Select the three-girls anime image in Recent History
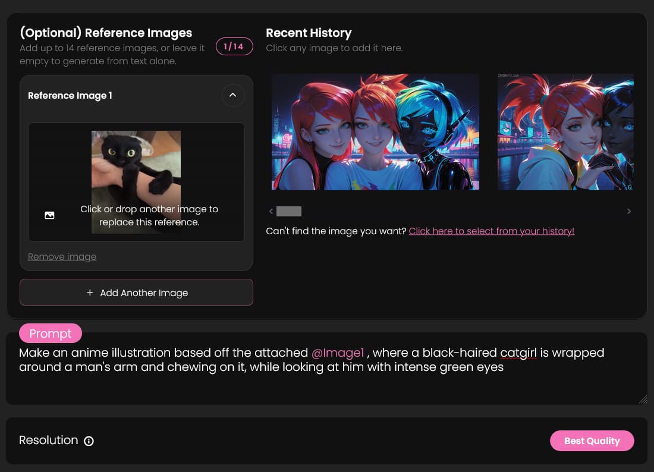 click(x=375, y=131)
